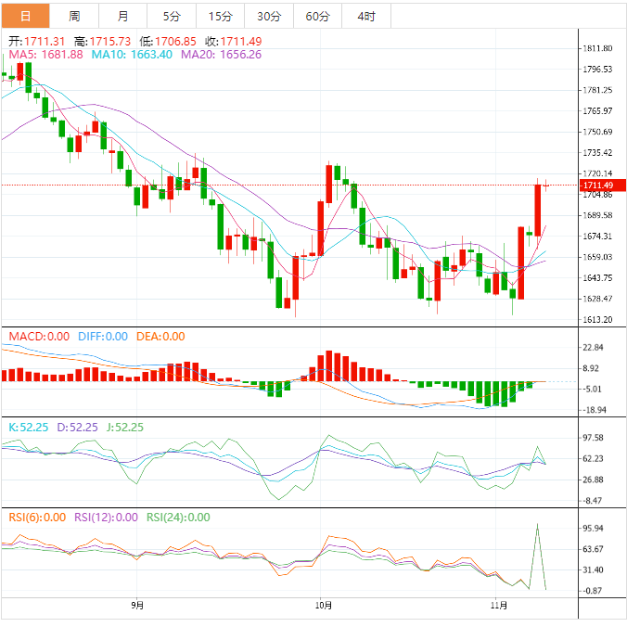Open the 4时 timeframe tab
Viewport: 627px width, 627px height.
[x=366, y=17]
